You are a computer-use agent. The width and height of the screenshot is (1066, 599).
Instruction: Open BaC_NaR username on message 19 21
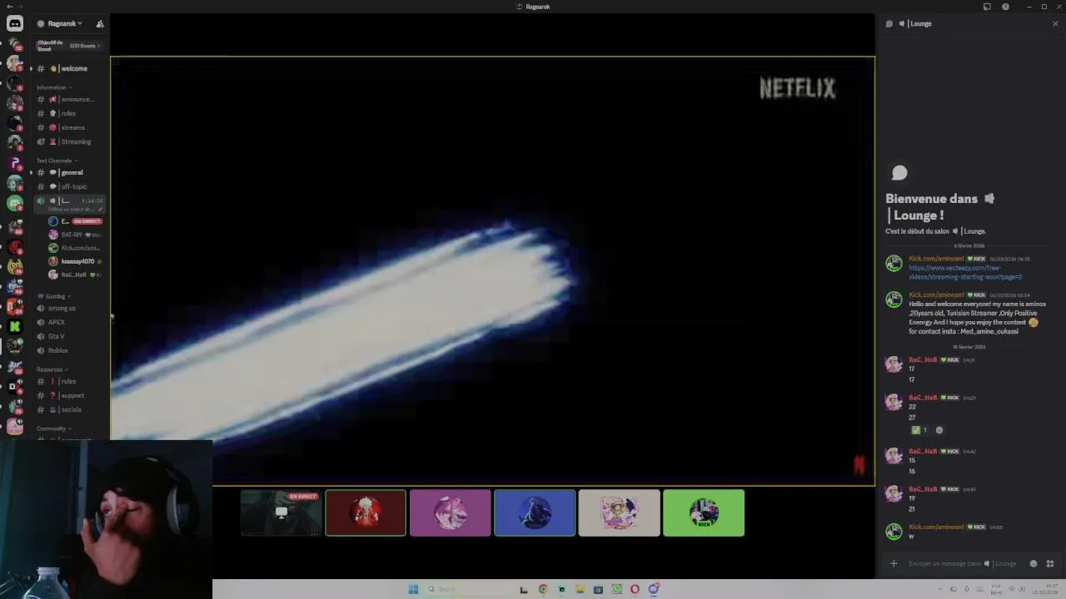click(923, 489)
